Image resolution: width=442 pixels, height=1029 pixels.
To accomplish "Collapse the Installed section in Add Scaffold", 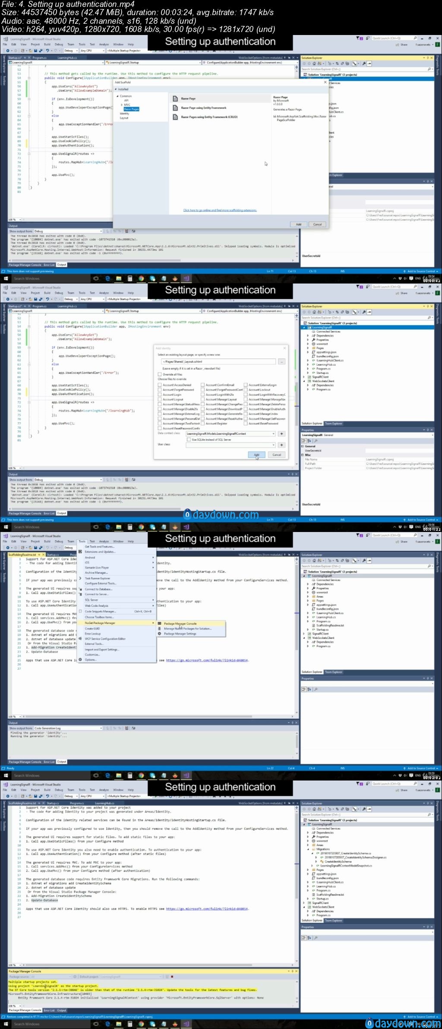I will click(x=116, y=89).
